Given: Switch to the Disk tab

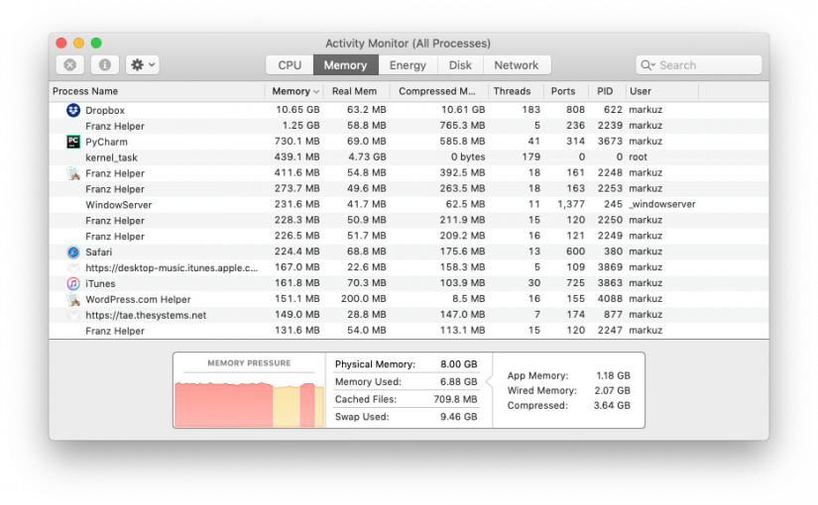Looking at the screenshot, I should click(460, 65).
